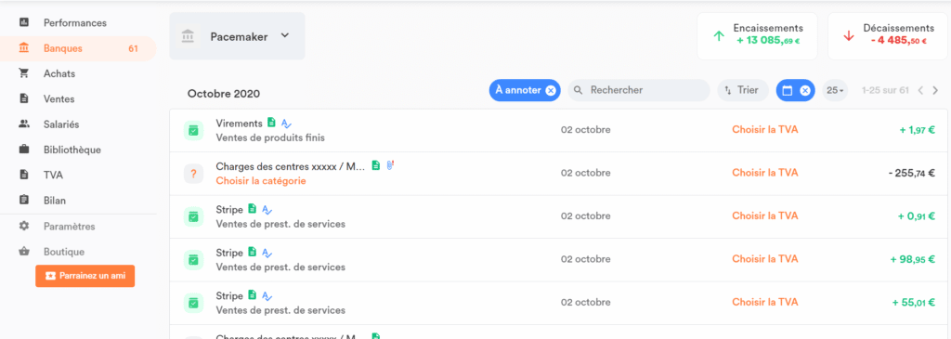
Task: Remove the À annoter filter
Action: pyautogui.click(x=550, y=90)
